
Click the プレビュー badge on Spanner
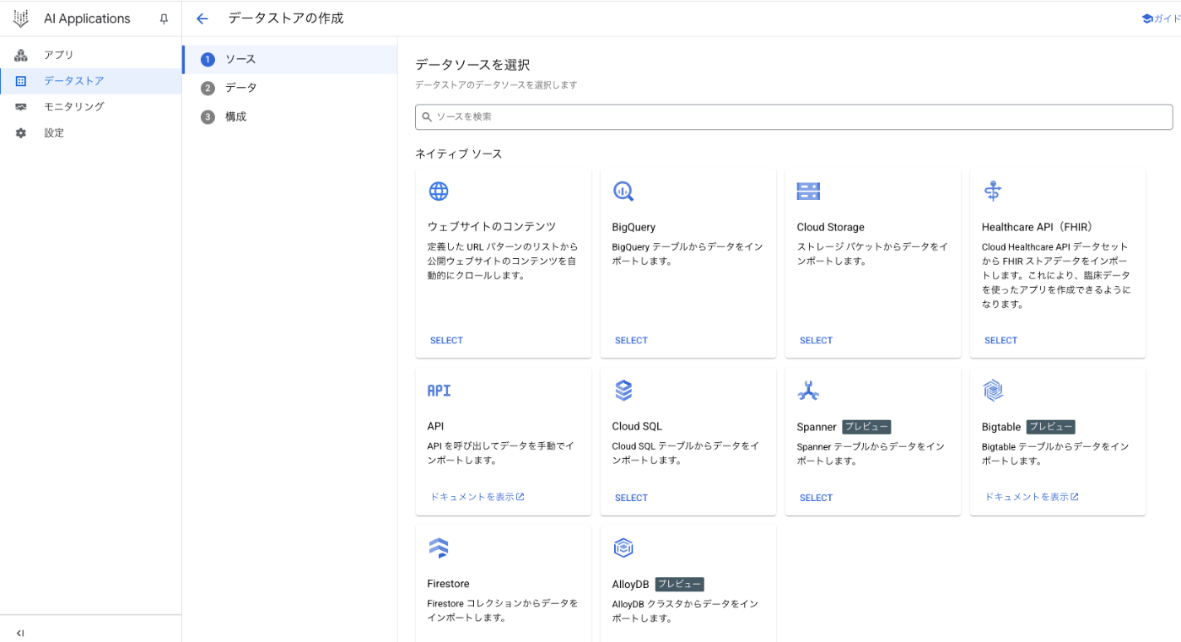[x=866, y=427]
